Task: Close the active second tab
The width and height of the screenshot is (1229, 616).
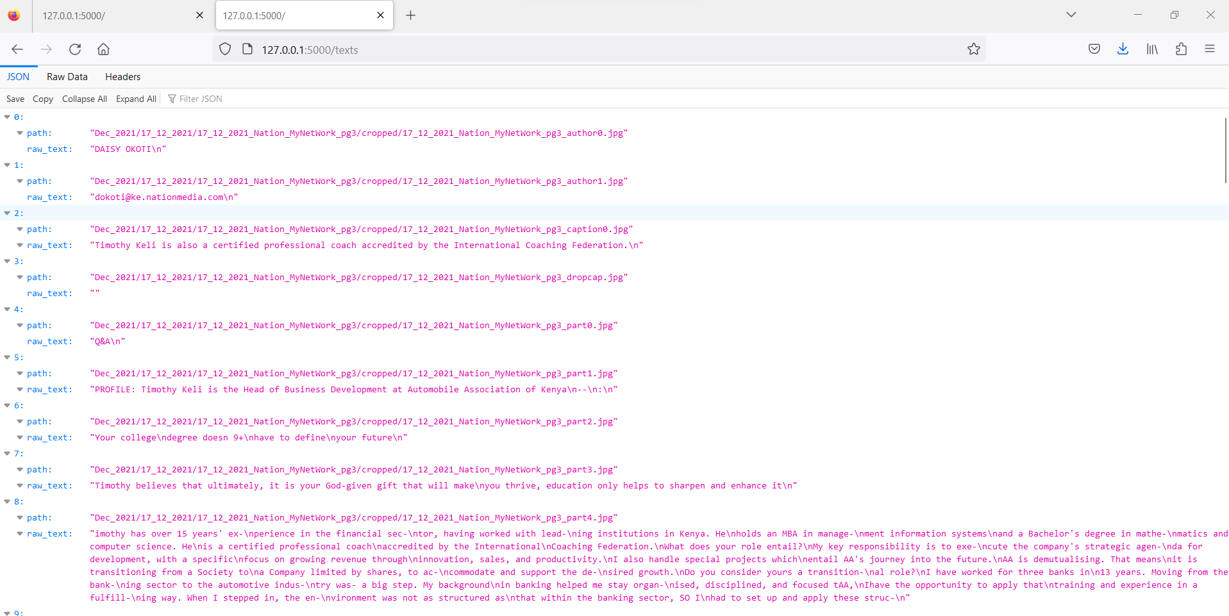Action: pos(380,15)
